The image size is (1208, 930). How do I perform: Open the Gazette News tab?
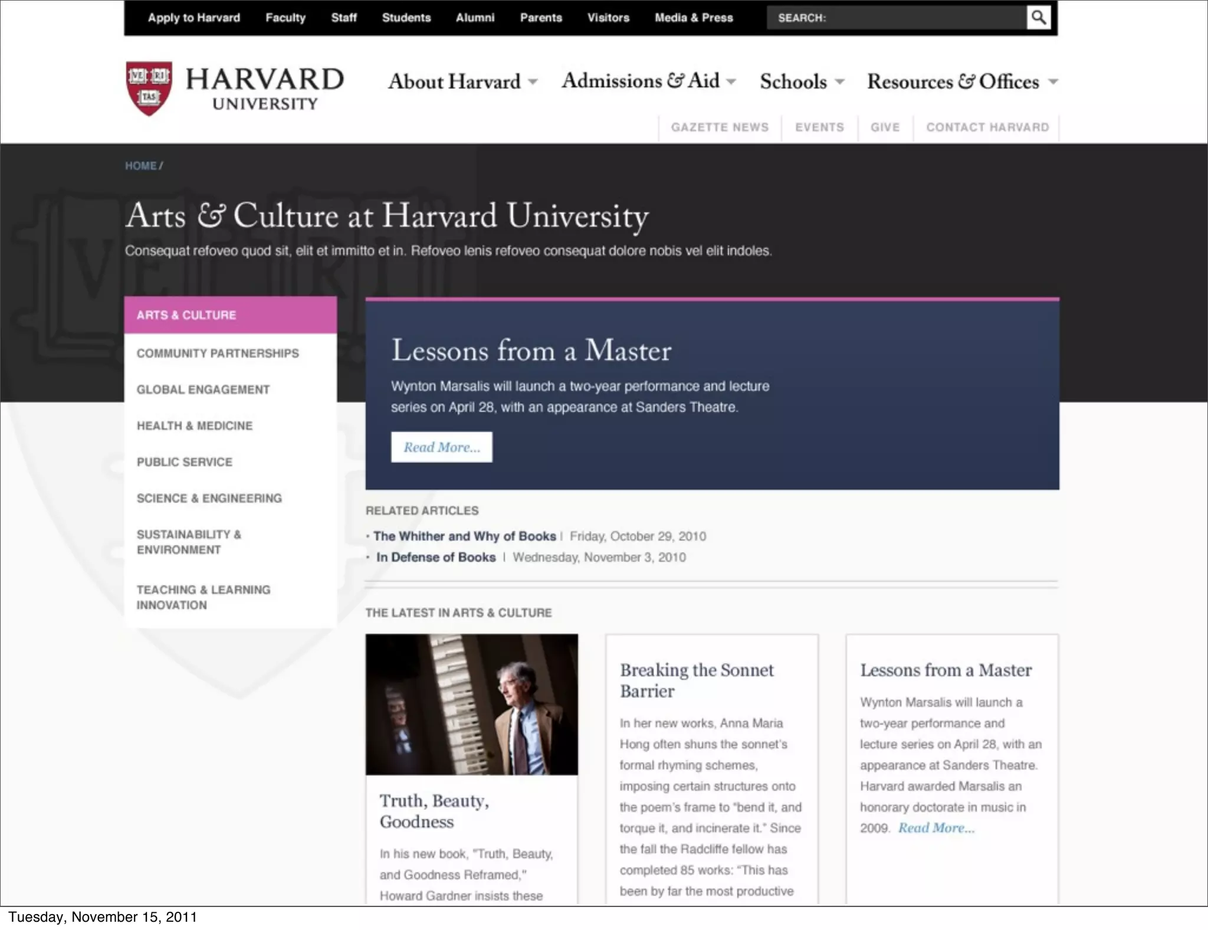tap(720, 127)
